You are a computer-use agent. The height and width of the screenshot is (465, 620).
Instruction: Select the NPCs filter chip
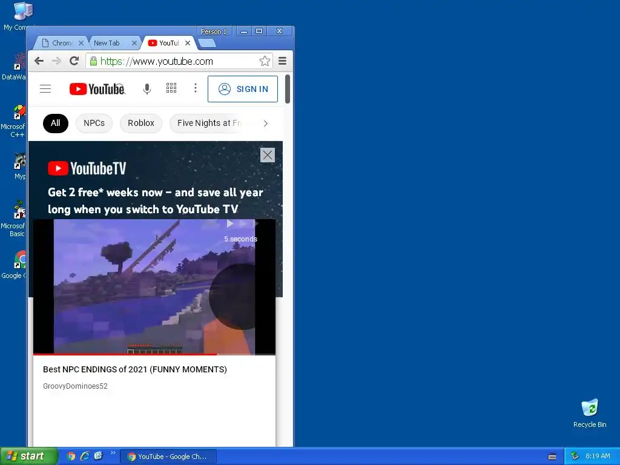pos(94,123)
